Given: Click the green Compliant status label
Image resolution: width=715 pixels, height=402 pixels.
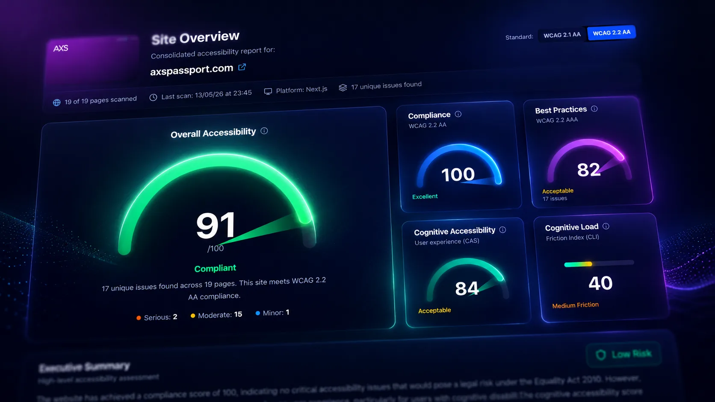Looking at the screenshot, I should tap(215, 268).
